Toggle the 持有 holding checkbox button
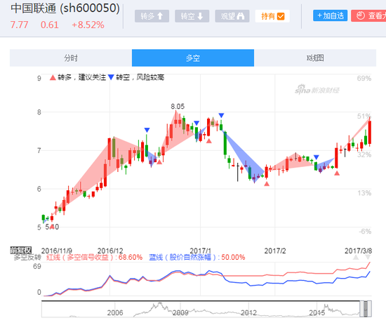386x325 pixels. pyautogui.click(x=272, y=16)
